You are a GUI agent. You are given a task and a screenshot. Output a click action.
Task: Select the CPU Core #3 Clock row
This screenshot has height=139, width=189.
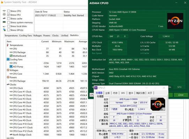pos(47,99)
